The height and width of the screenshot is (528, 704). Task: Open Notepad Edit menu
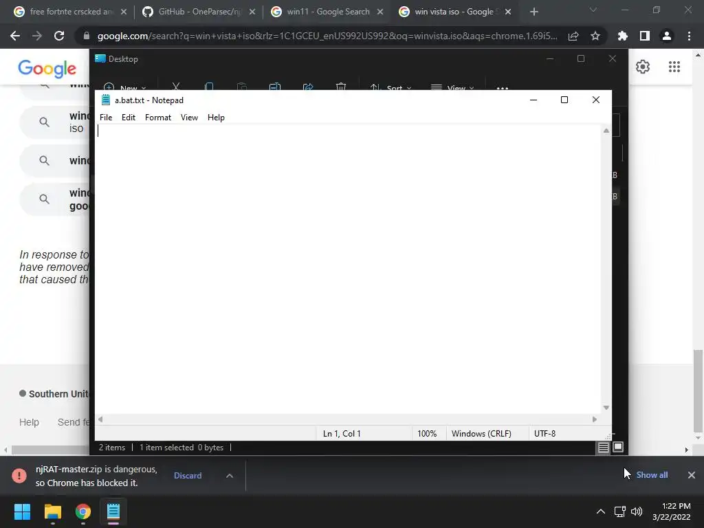(129, 117)
